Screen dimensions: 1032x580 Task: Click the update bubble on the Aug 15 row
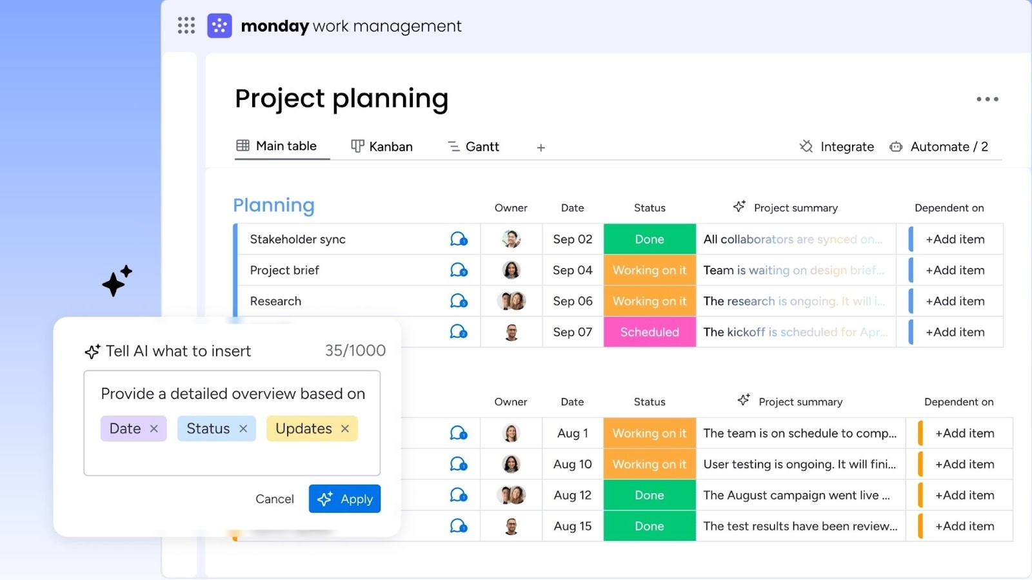coord(458,526)
